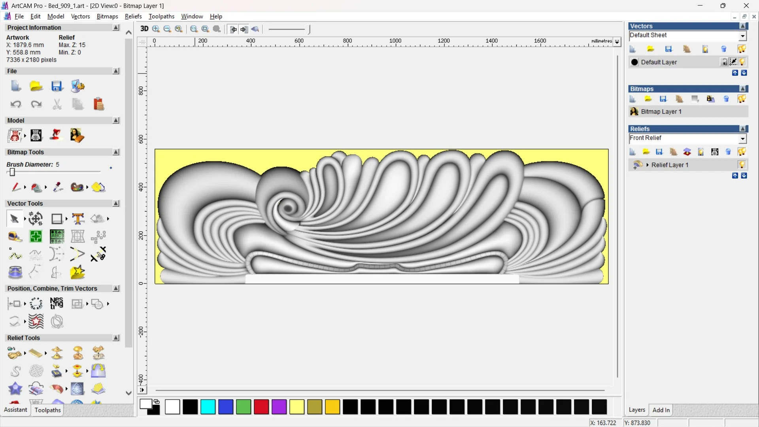Viewport: 759px width, 427px height.
Task: Click the Zoom In magnifier icon
Action: tap(156, 29)
